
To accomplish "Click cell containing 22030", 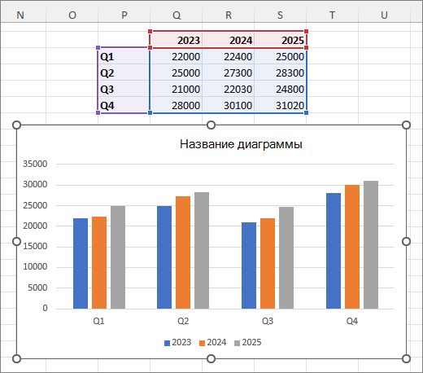I will 228,89.
